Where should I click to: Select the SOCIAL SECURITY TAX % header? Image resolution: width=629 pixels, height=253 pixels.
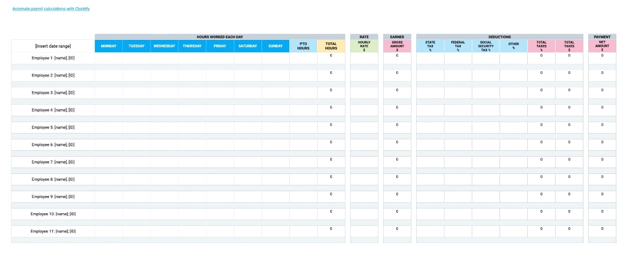[485, 46]
